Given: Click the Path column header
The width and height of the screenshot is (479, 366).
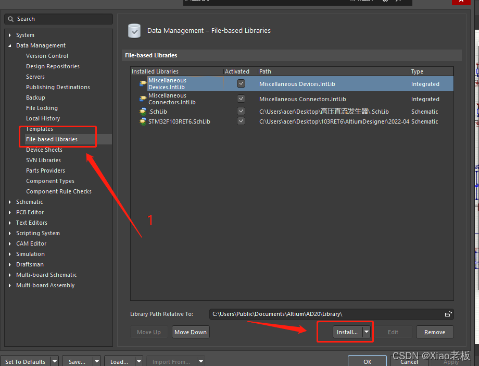Looking at the screenshot, I should pos(334,71).
